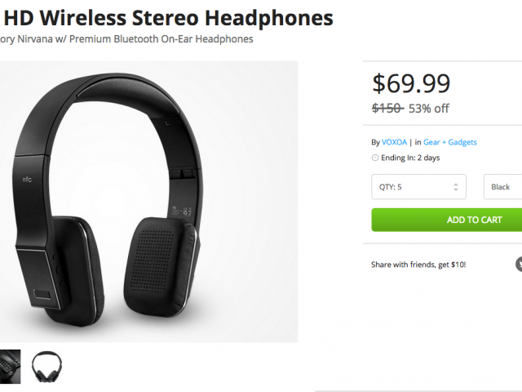The image size is (522, 392).
Task: Click the HD Wireless Stereo Headphones title
Action: pos(170,17)
